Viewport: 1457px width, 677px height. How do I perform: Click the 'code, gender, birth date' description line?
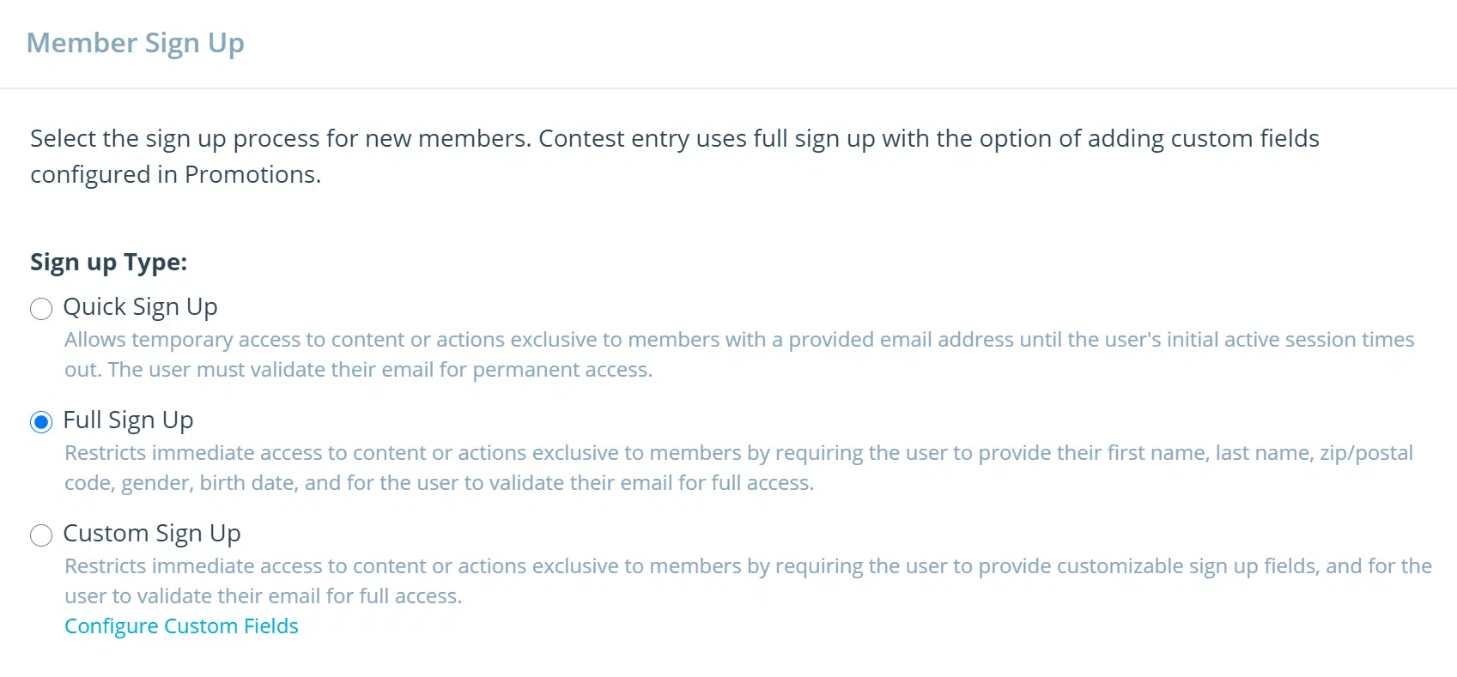[x=439, y=483]
